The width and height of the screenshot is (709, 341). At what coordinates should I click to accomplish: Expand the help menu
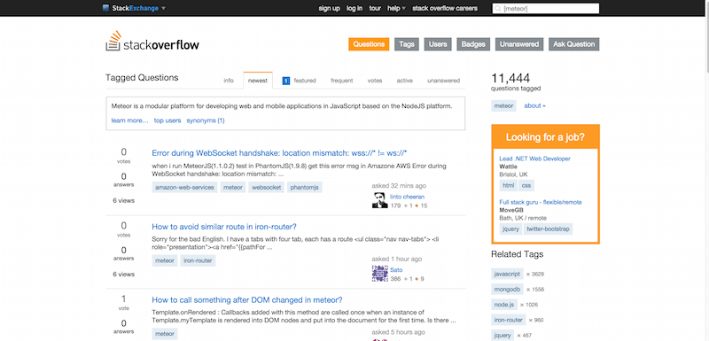[x=396, y=8]
